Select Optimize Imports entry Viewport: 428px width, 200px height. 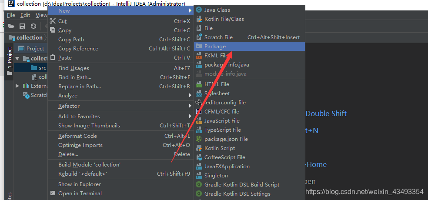pos(120,145)
